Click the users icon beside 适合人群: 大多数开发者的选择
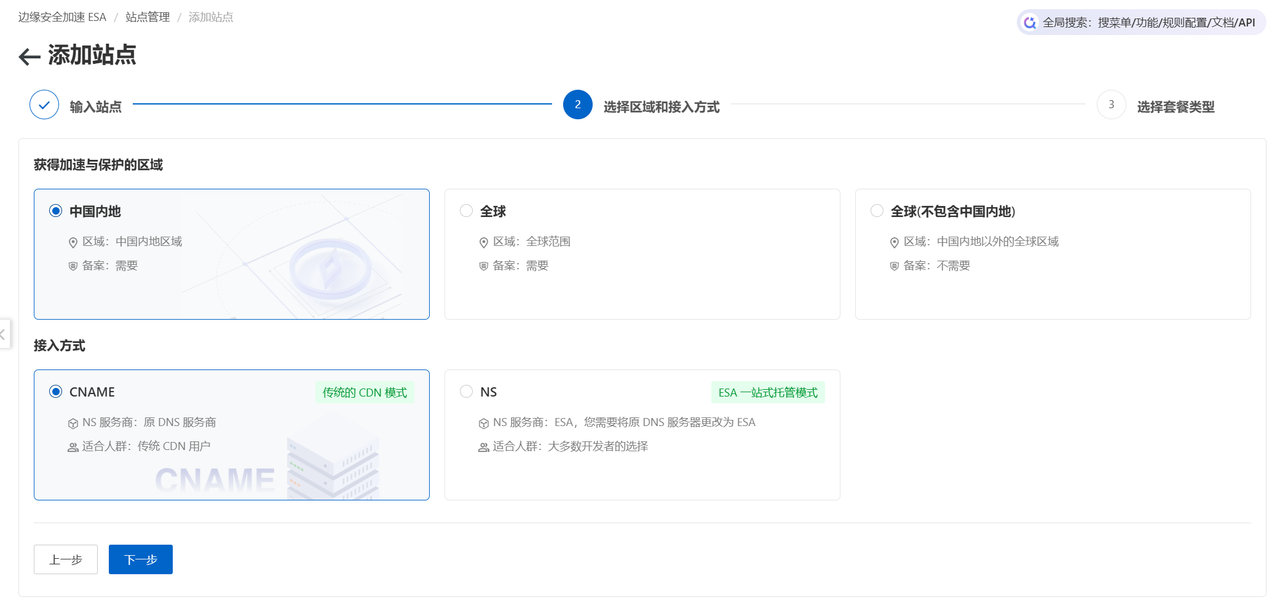1280x608 pixels. 484,447
